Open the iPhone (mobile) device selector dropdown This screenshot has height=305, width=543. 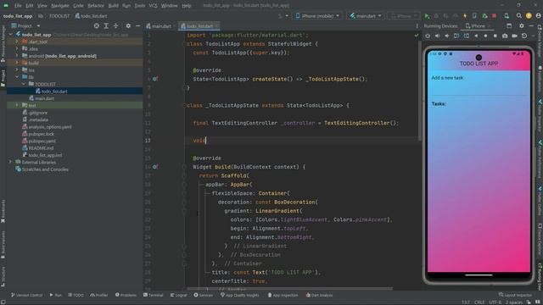tap(317, 16)
